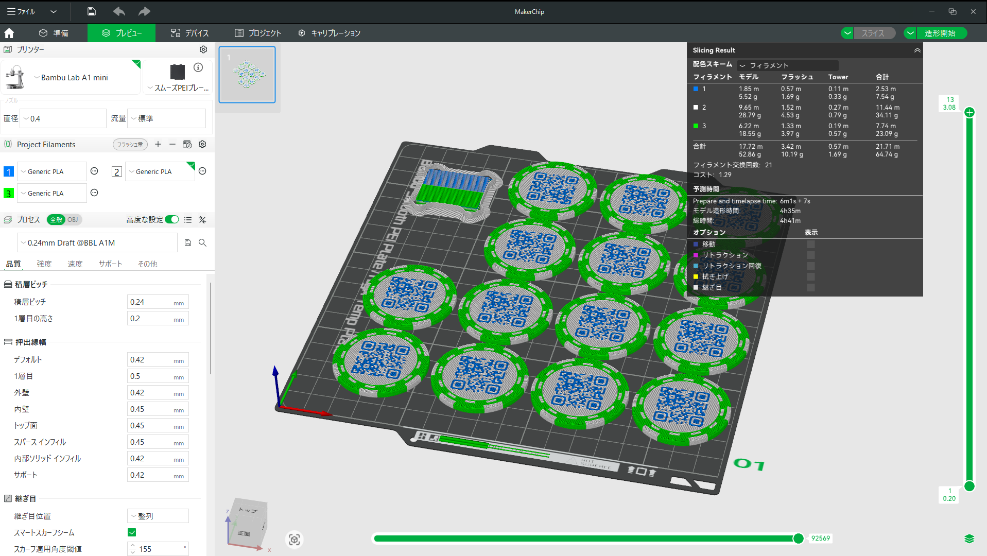Select the サポート settings tab
The image size is (987, 556).
point(111,264)
